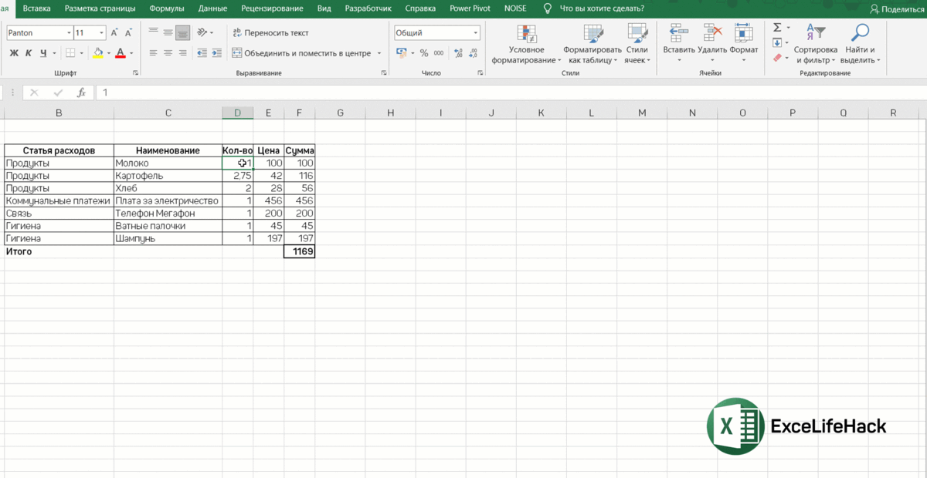927x478 pixels.
Task: Cancel formula bar entry (X)
Action: point(34,93)
